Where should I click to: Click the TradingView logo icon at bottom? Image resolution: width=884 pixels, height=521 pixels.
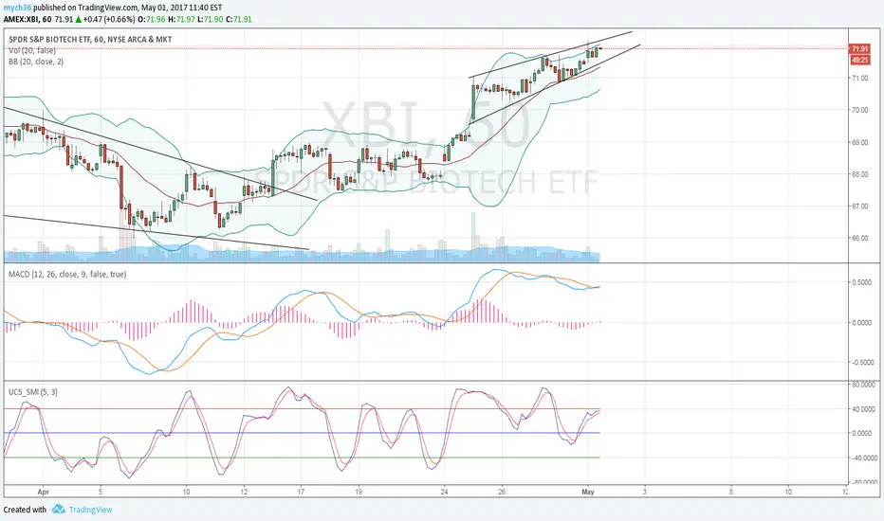coord(59,510)
